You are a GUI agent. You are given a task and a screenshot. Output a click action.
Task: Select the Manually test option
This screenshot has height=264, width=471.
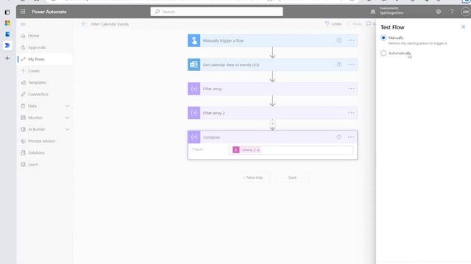click(x=383, y=37)
